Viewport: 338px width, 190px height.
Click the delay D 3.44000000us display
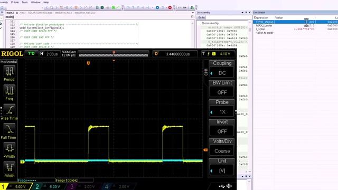point(175,54)
